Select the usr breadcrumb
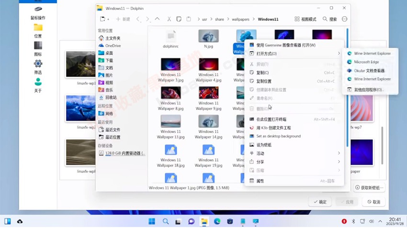407x228 pixels. coord(204,19)
